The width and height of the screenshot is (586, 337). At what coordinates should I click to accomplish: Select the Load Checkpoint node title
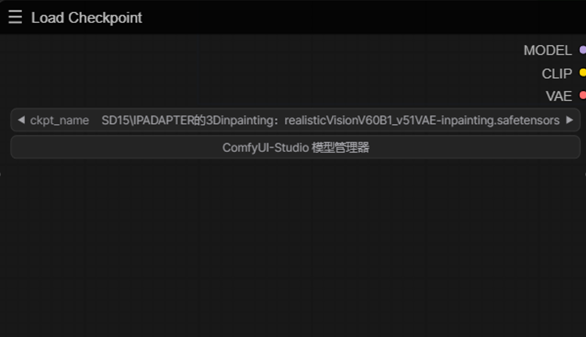point(87,17)
